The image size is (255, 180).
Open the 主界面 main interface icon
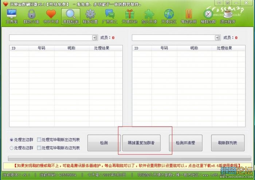[12, 16]
